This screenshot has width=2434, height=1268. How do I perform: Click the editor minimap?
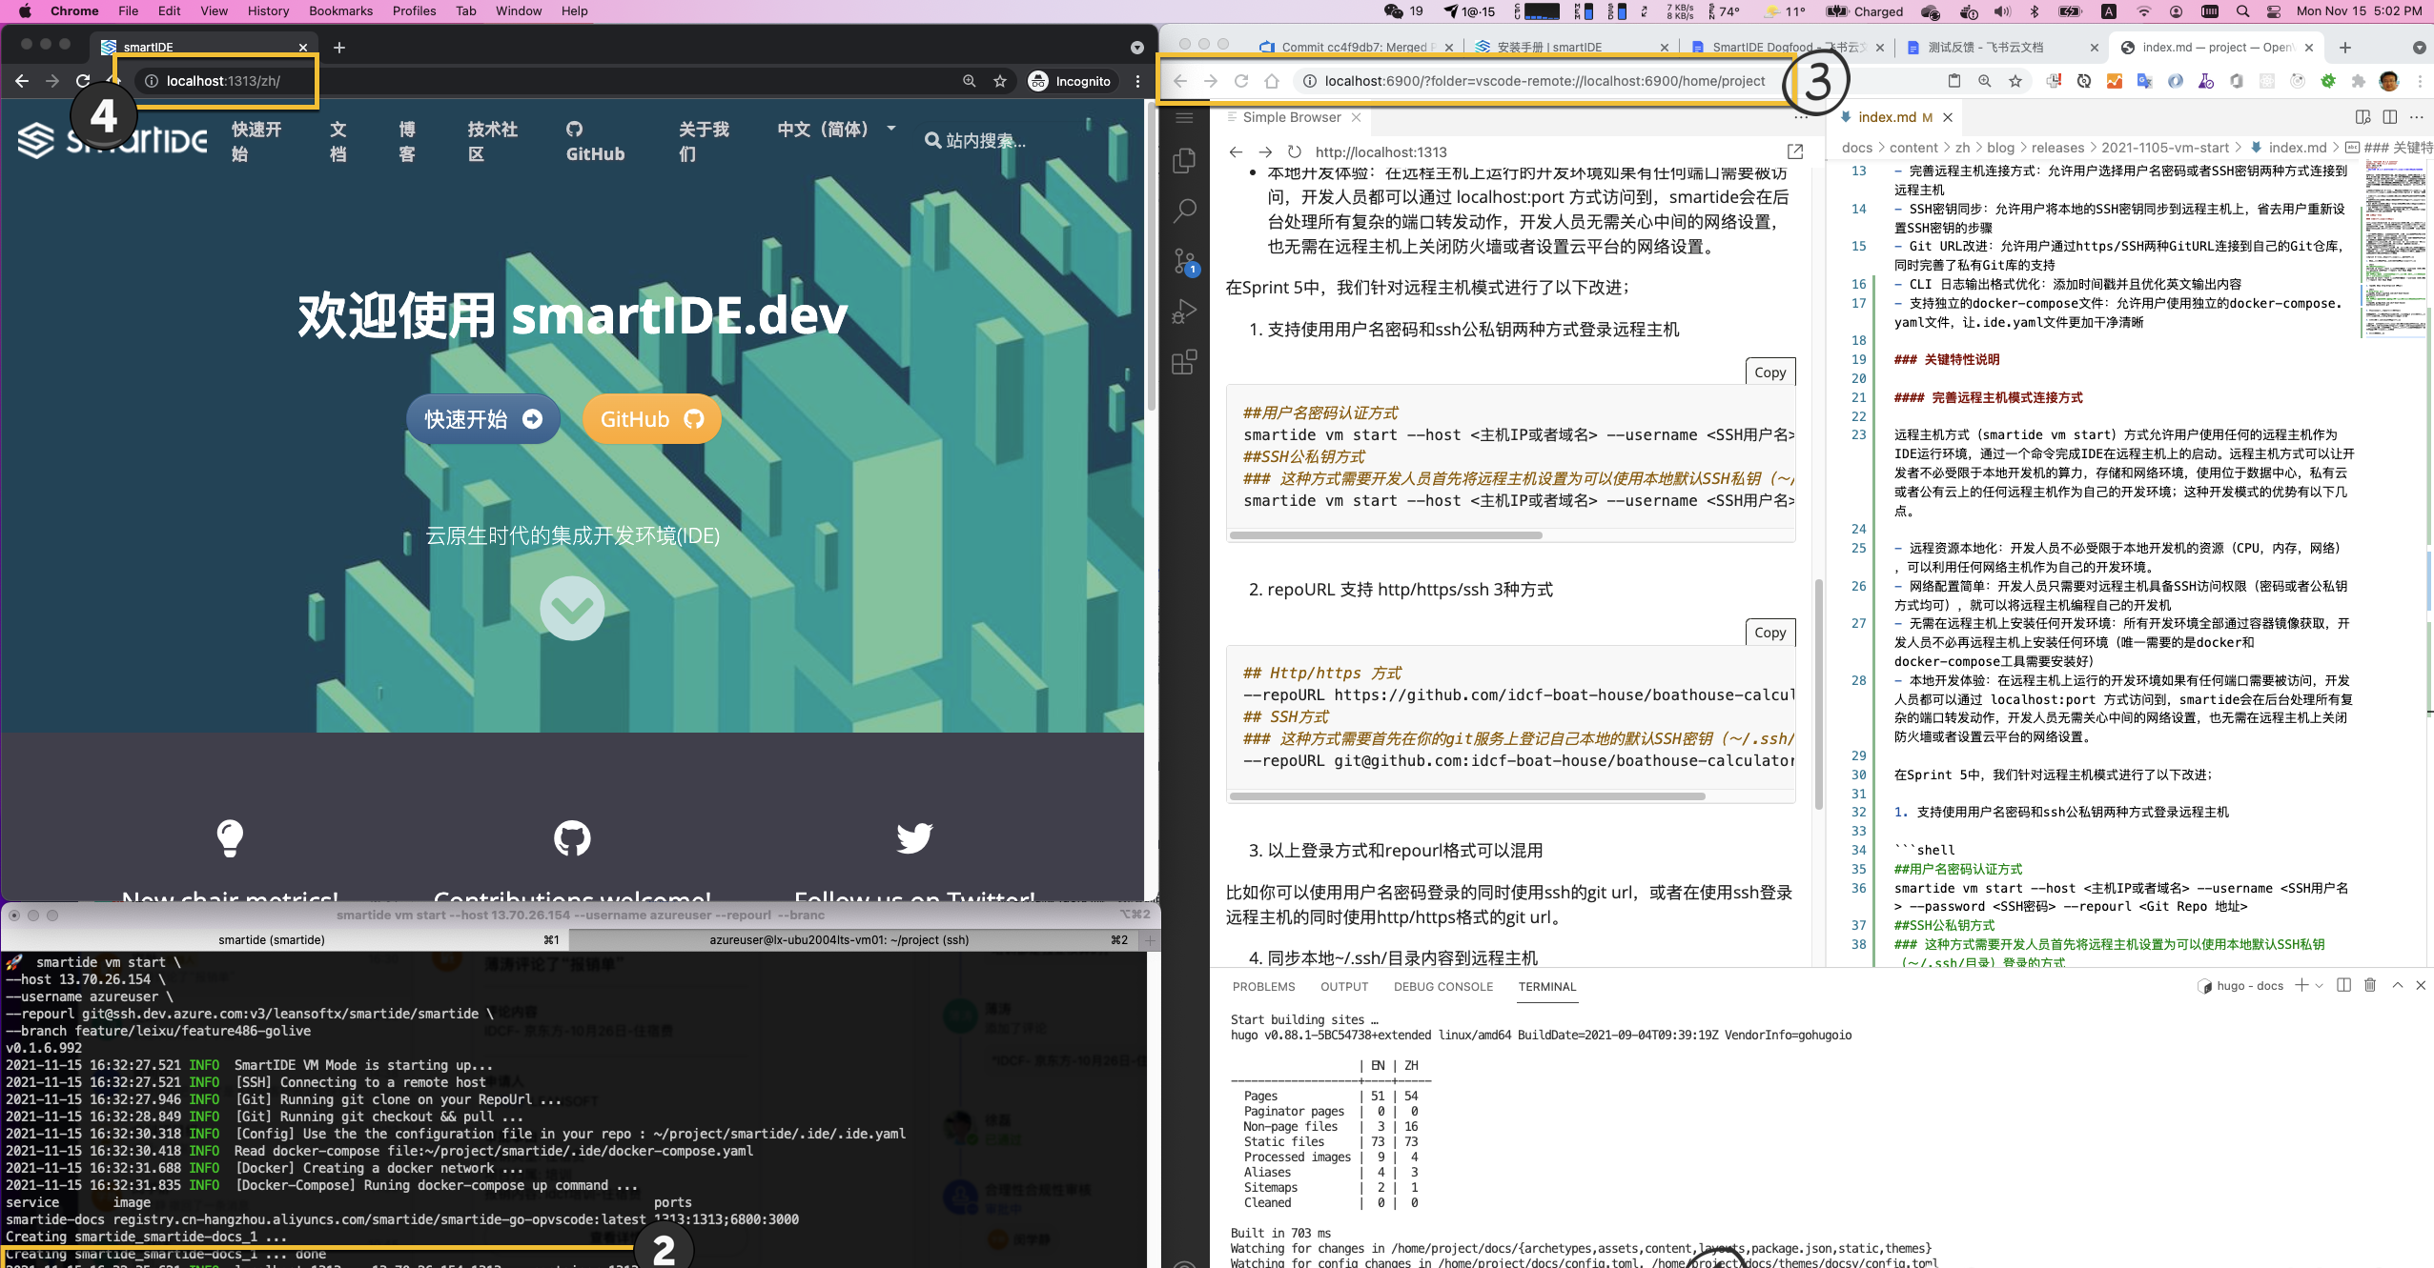pyautogui.click(x=2393, y=248)
